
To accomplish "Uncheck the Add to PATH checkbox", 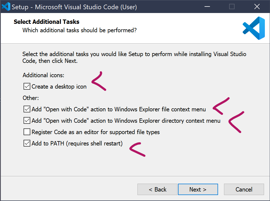I will pyautogui.click(x=27, y=143).
